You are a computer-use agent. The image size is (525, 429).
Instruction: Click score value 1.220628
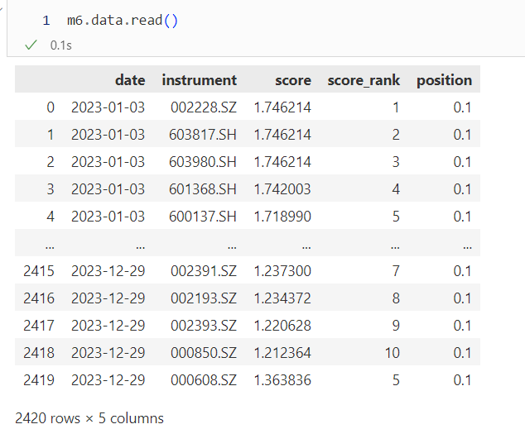click(282, 326)
